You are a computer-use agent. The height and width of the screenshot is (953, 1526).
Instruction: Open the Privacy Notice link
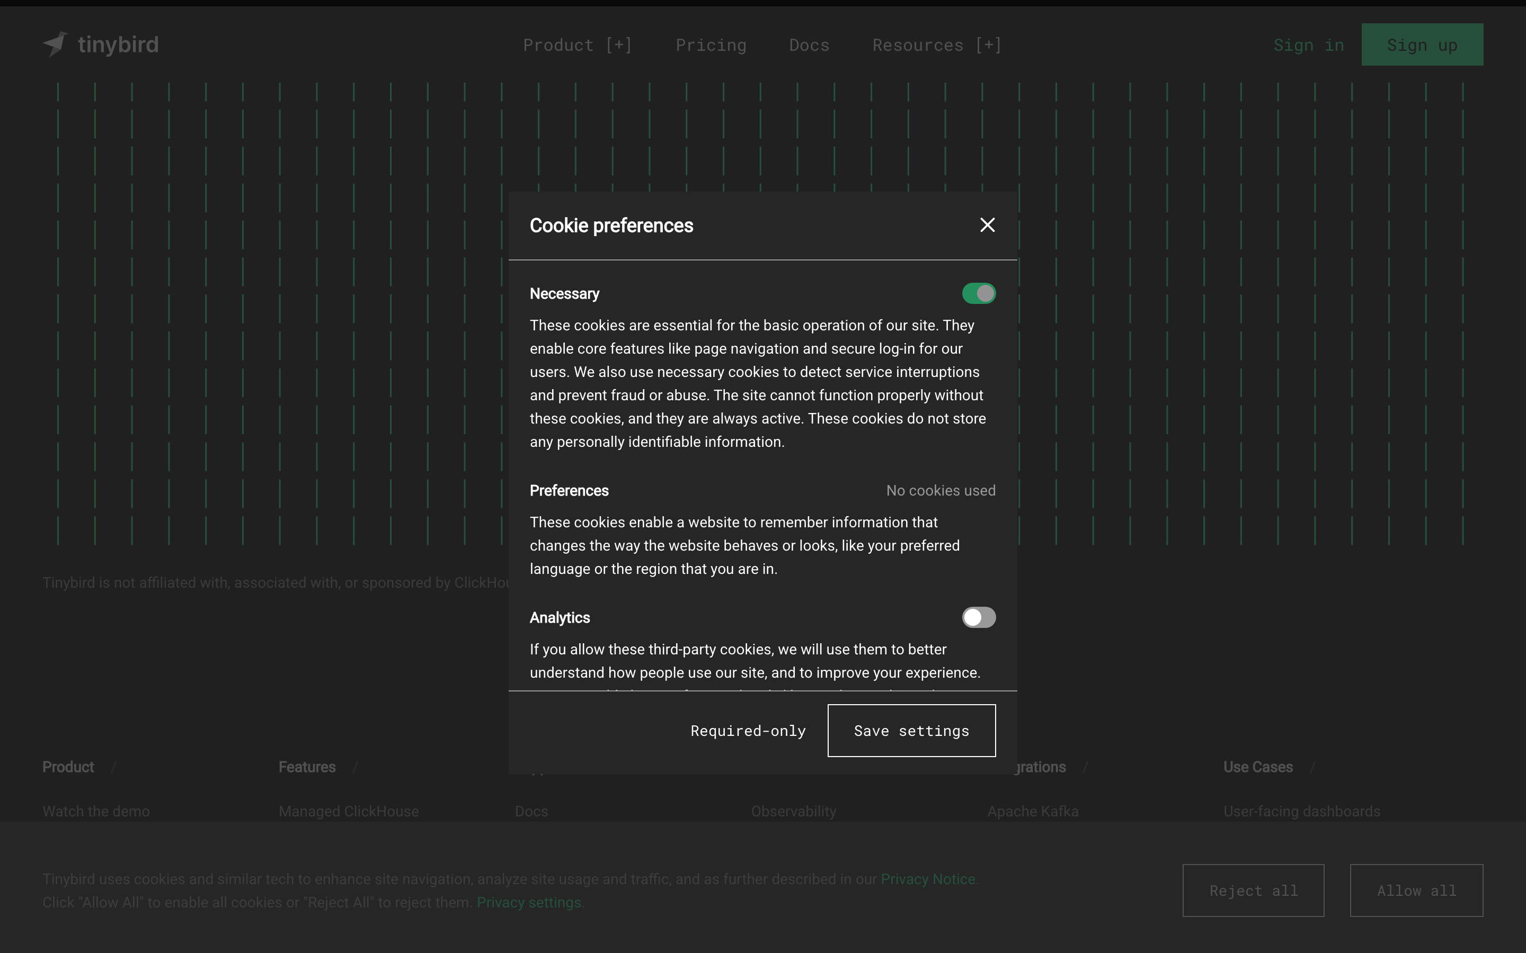pos(928,879)
